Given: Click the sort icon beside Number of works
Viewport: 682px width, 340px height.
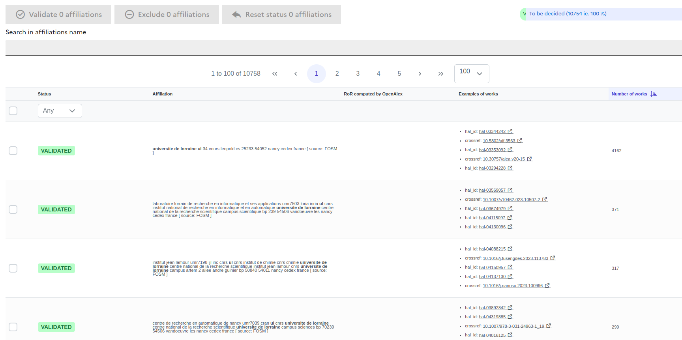Looking at the screenshot, I should coord(654,94).
